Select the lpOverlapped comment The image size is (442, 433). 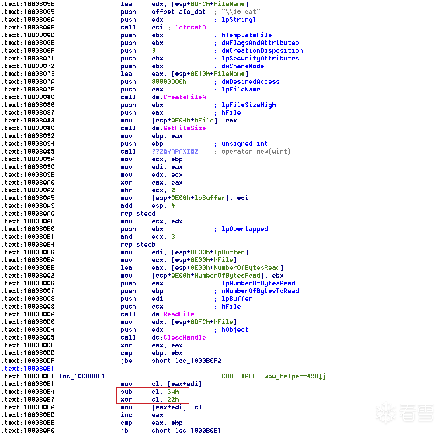click(245, 229)
